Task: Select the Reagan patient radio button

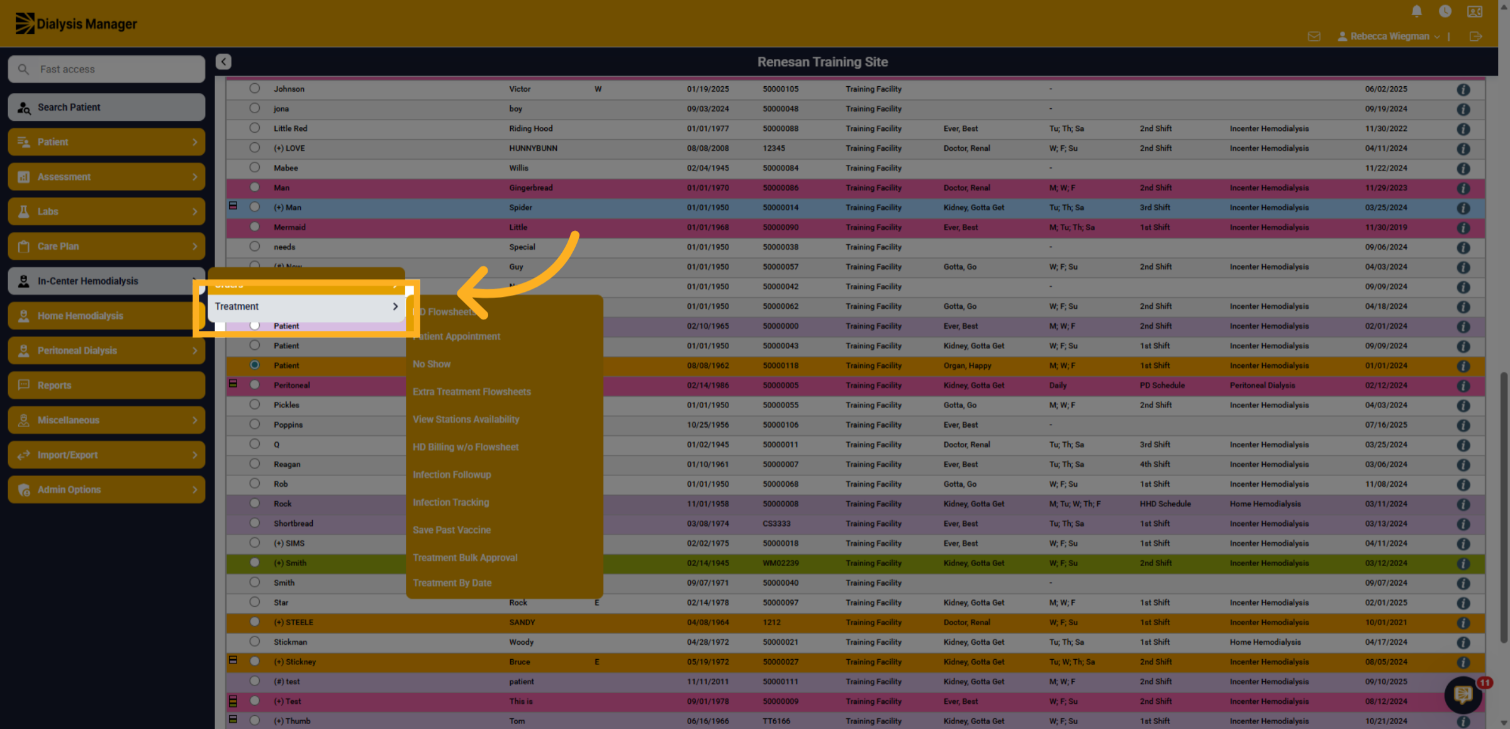Action: pos(254,464)
